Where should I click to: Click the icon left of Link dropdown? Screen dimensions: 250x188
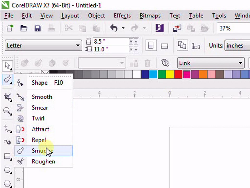tap(165, 63)
